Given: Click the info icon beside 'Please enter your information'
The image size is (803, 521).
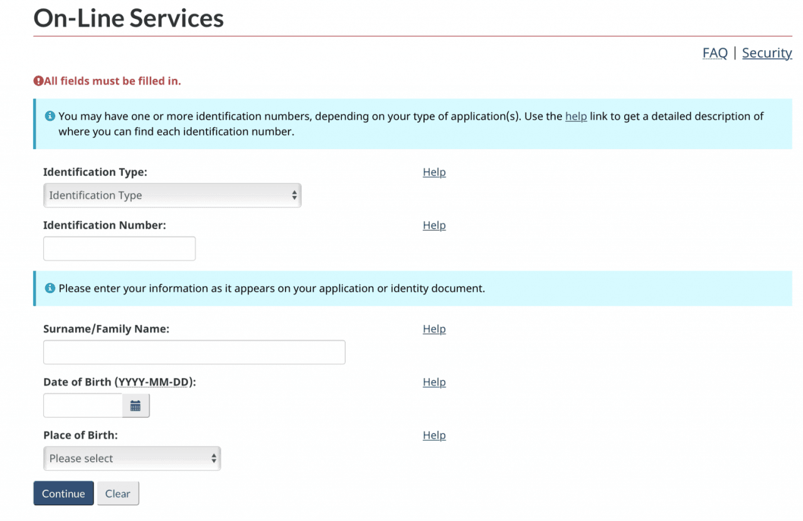Looking at the screenshot, I should (x=50, y=289).
